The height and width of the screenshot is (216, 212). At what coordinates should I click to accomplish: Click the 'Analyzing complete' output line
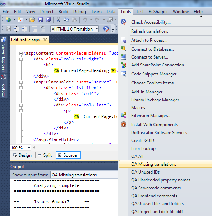click(57, 185)
